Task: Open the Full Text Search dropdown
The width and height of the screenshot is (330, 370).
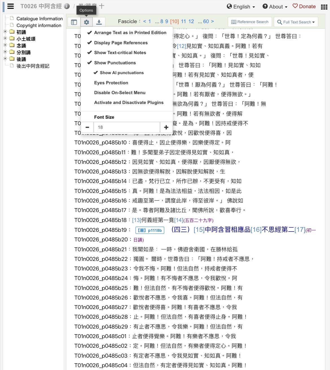Action: (x=296, y=22)
